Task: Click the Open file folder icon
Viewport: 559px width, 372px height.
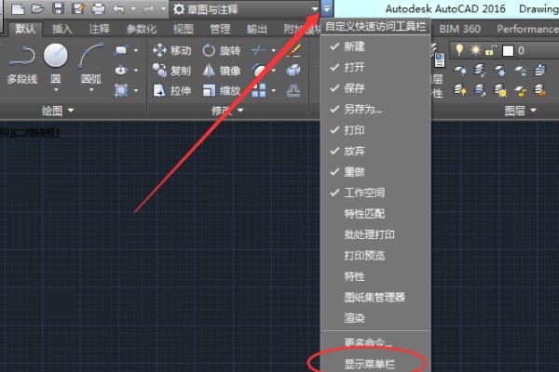Action: click(x=38, y=8)
